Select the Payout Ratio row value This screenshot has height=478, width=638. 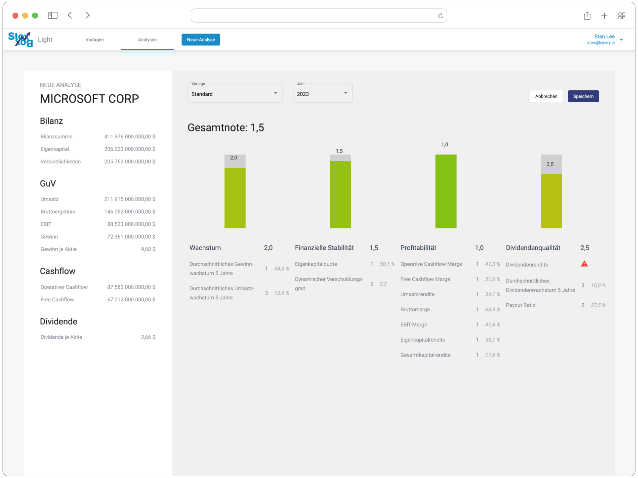click(598, 305)
